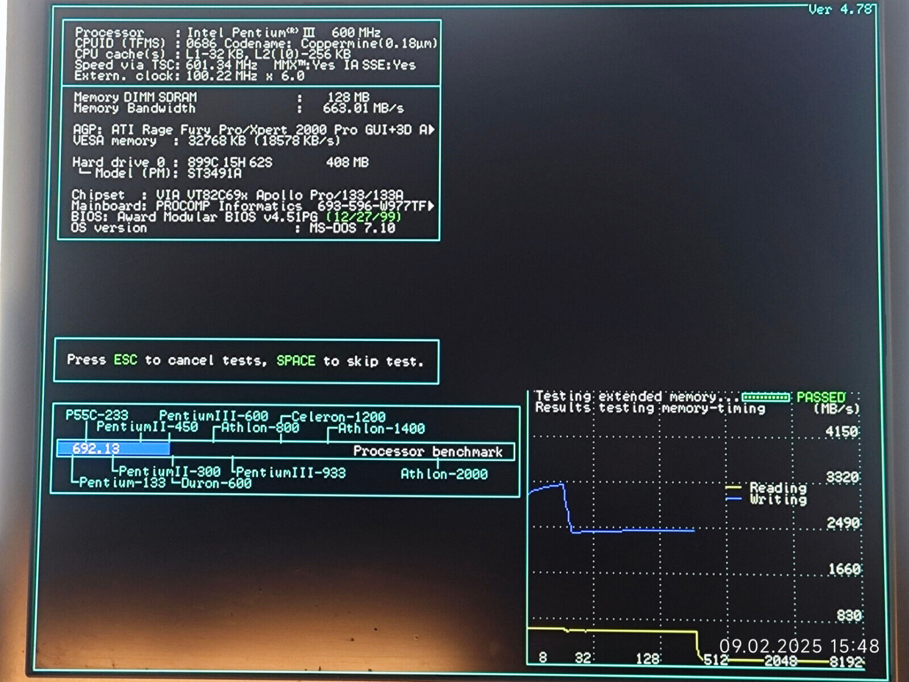
Task: Click the 4150 MB/s axis label
Action: [841, 431]
